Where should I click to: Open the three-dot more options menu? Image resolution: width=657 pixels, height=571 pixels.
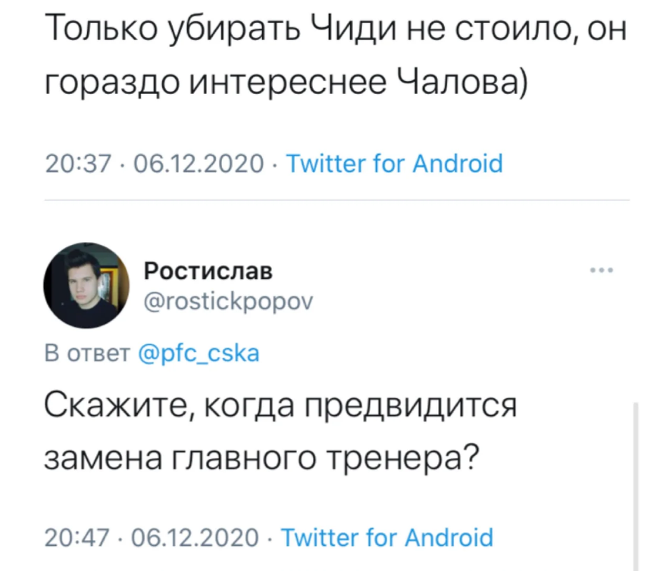click(601, 269)
